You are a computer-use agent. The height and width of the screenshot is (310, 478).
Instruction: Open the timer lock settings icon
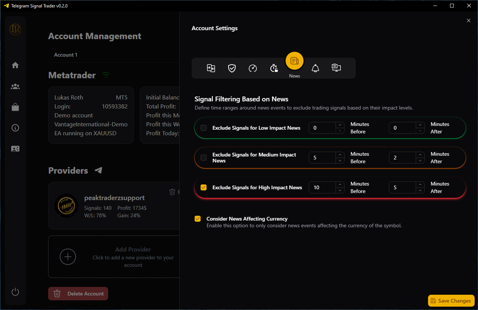274,68
